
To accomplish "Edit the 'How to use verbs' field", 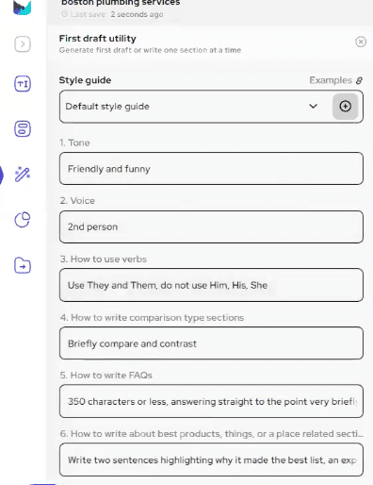I will (211, 285).
